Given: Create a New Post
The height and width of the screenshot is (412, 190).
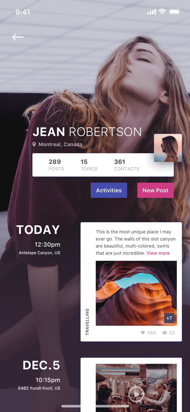Looking at the screenshot, I should pyautogui.click(x=156, y=190).
